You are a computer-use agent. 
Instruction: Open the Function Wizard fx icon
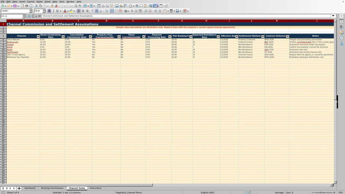tap(29, 16)
